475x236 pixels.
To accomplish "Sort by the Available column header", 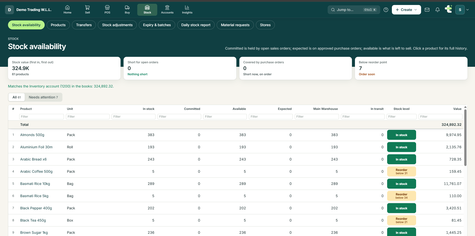I will click(239, 109).
